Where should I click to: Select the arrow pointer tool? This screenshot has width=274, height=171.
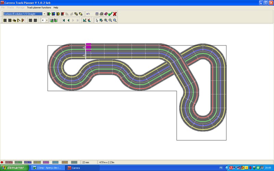97,21
